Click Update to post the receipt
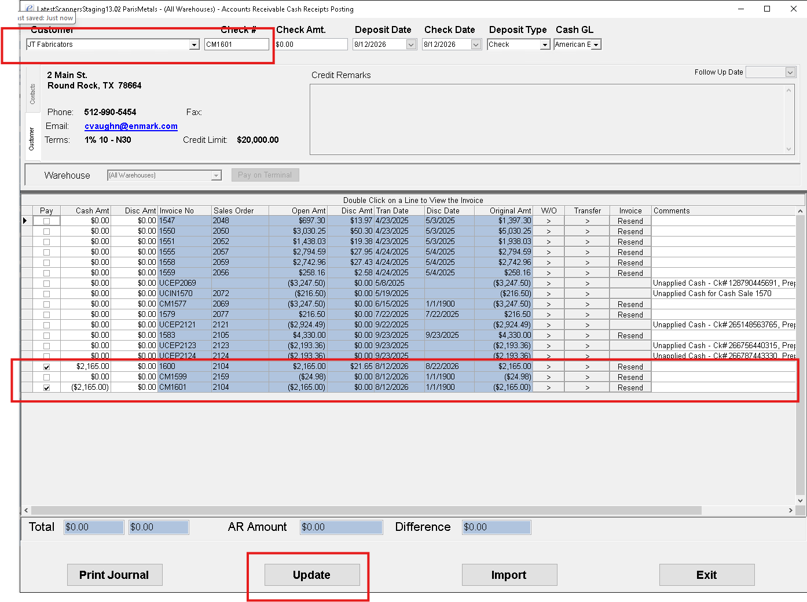807x602 pixels. coord(312,575)
